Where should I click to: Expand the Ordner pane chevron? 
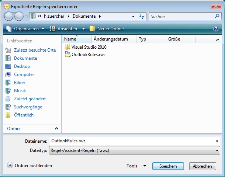57,128
